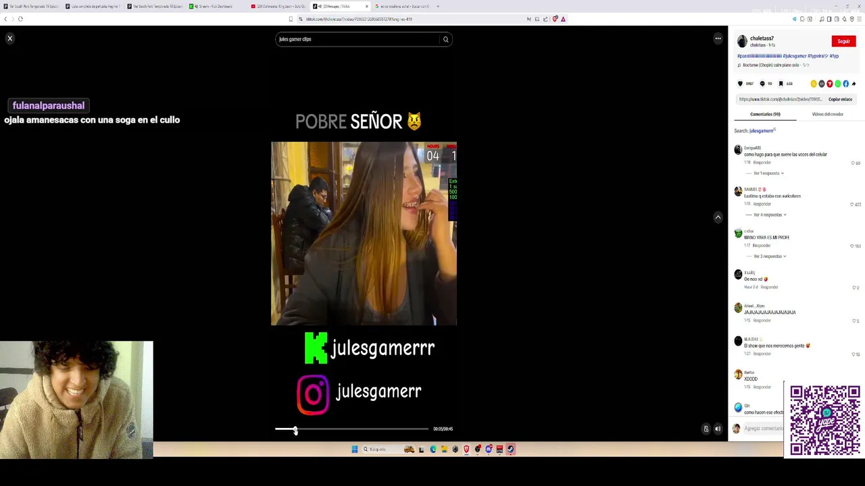This screenshot has height=486, width=865.
Task: Open a new browser tab with plus
Action: [438, 6]
